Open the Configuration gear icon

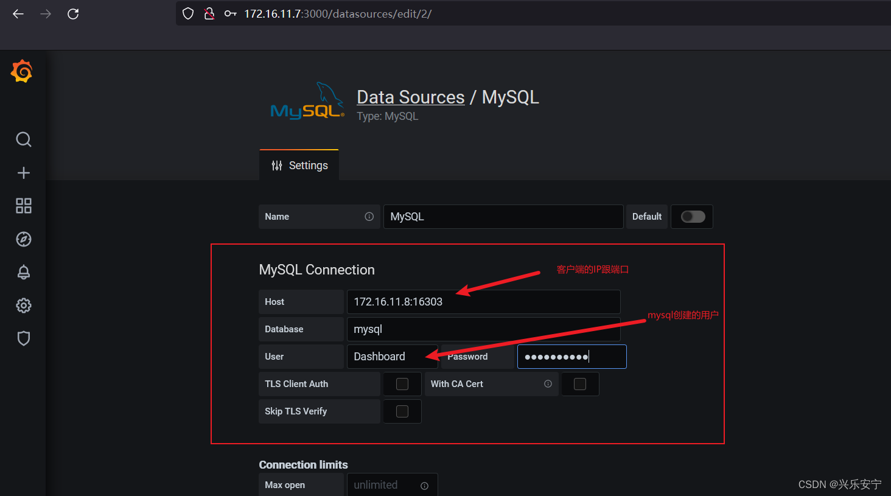point(24,306)
